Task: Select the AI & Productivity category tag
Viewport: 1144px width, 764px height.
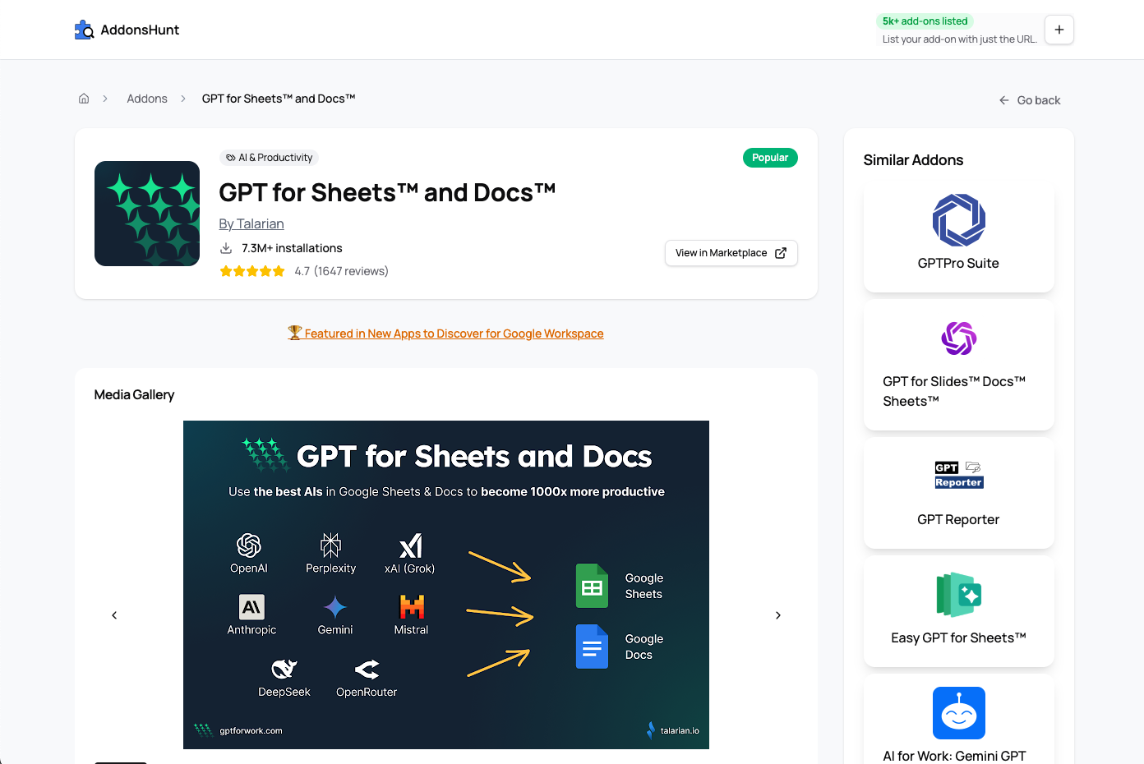Action: 270,158
